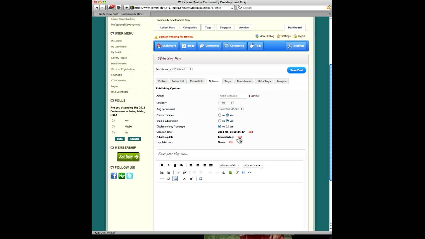Toggle italic formatting in the editor
The height and width of the screenshot is (239, 425).
(168, 165)
